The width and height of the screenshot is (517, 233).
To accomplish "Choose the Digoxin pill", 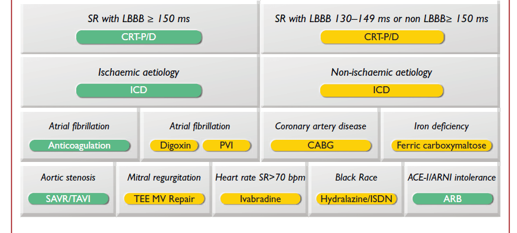I will 175,146.
